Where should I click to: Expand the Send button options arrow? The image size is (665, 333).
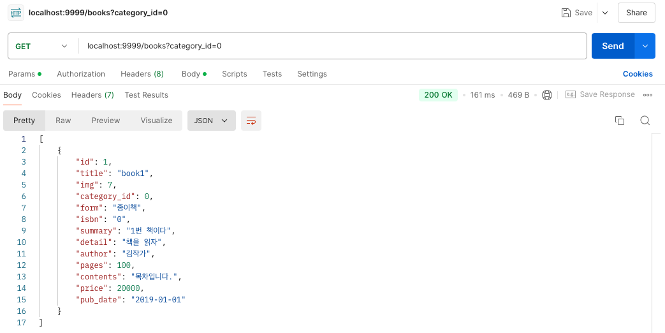click(645, 46)
